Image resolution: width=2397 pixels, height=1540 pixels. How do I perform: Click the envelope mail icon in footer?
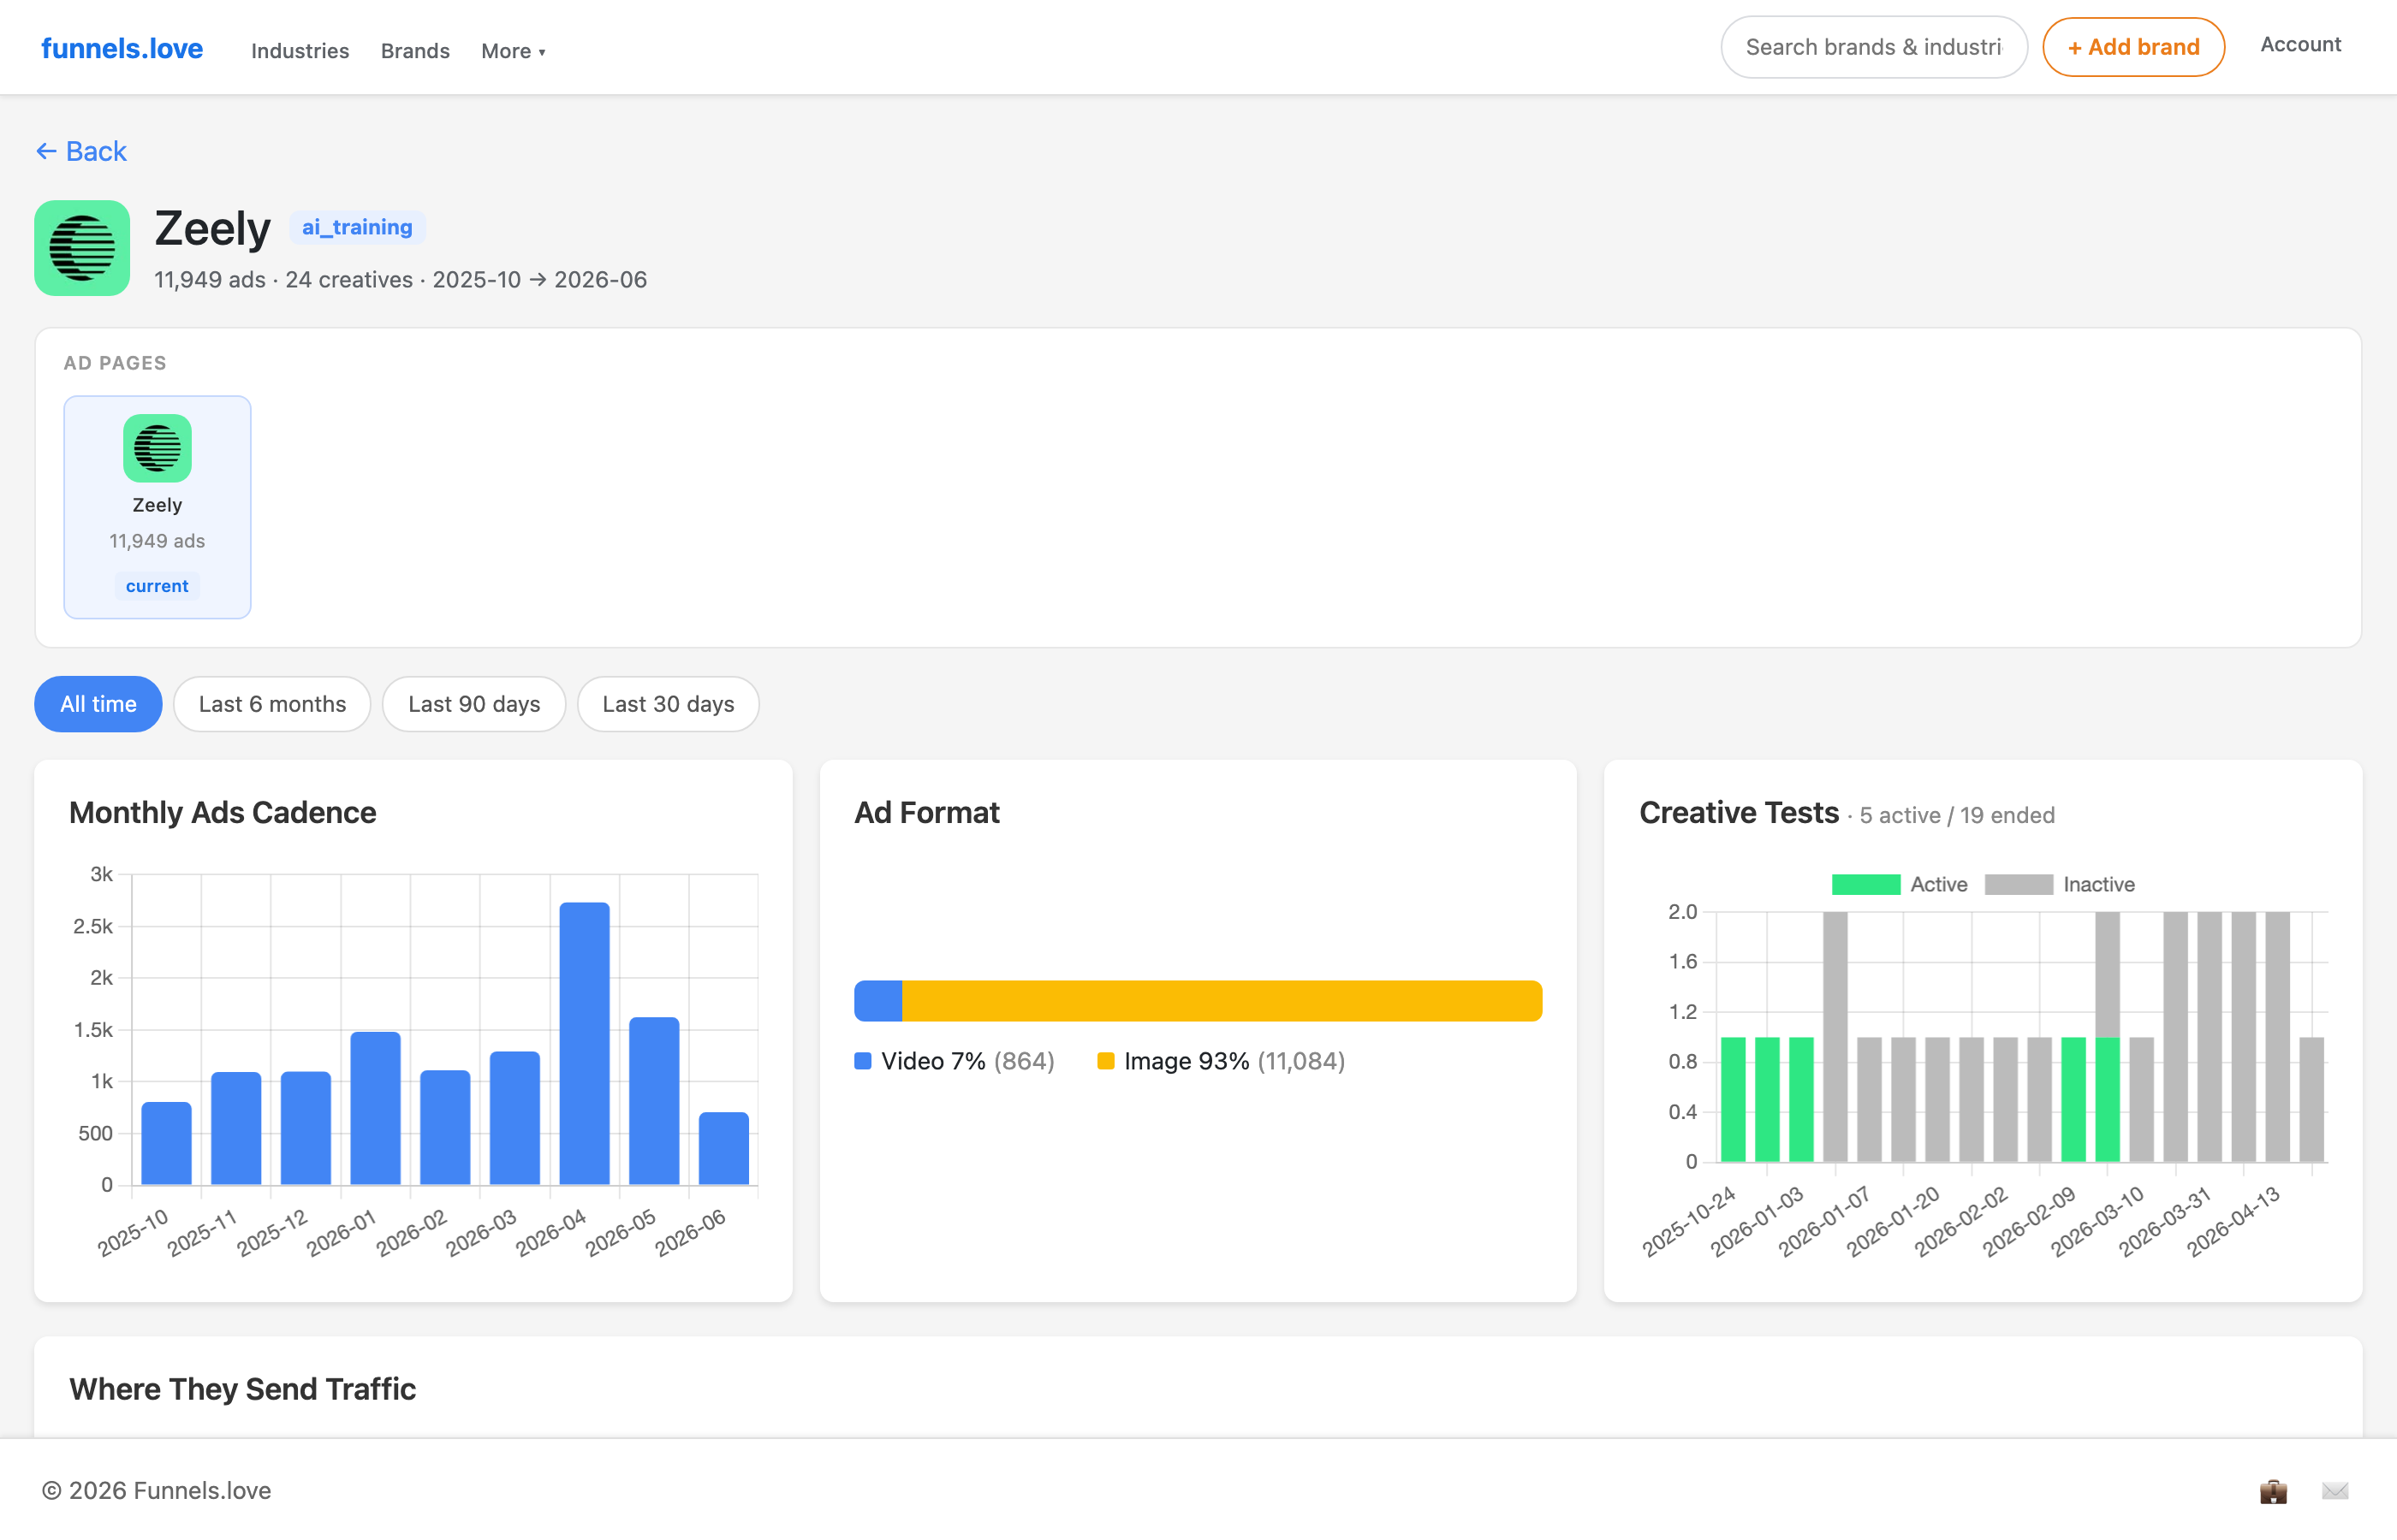click(x=2335, y=1491)
